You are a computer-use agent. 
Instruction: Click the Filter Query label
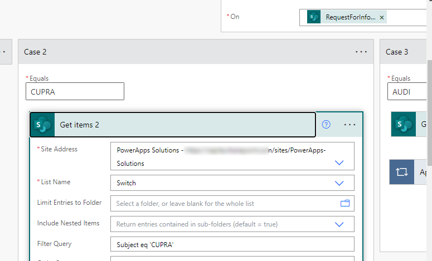[x=54, y=244]
